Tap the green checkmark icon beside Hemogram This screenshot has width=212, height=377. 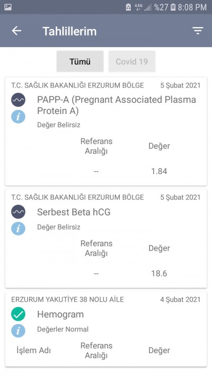click(18, 314)
